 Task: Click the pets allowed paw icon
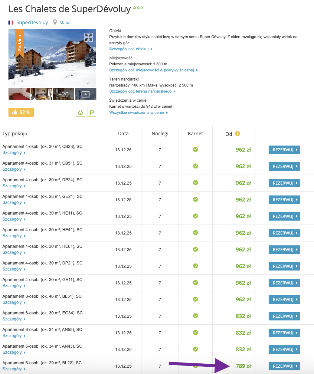(x=80, y=113)
